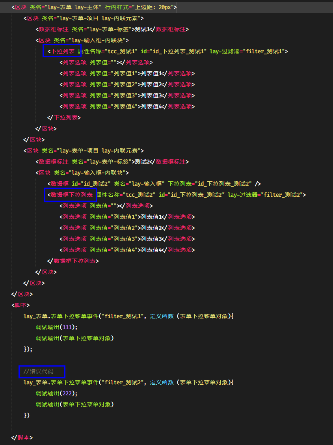Click the "tcc_测试1" attribute value

click(121, 51)
